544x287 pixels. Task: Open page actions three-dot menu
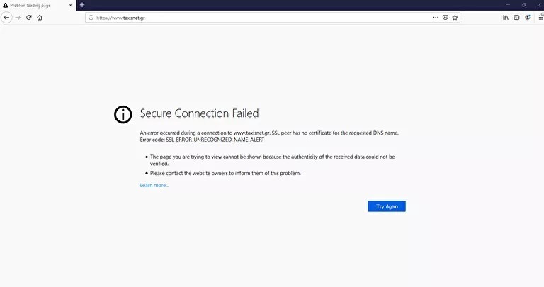(436, 18)
